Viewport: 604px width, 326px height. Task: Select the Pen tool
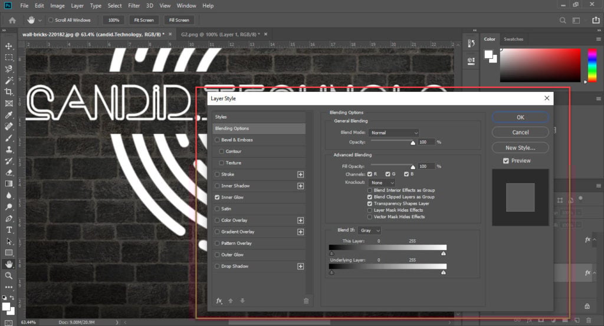[x=8, y=218]
